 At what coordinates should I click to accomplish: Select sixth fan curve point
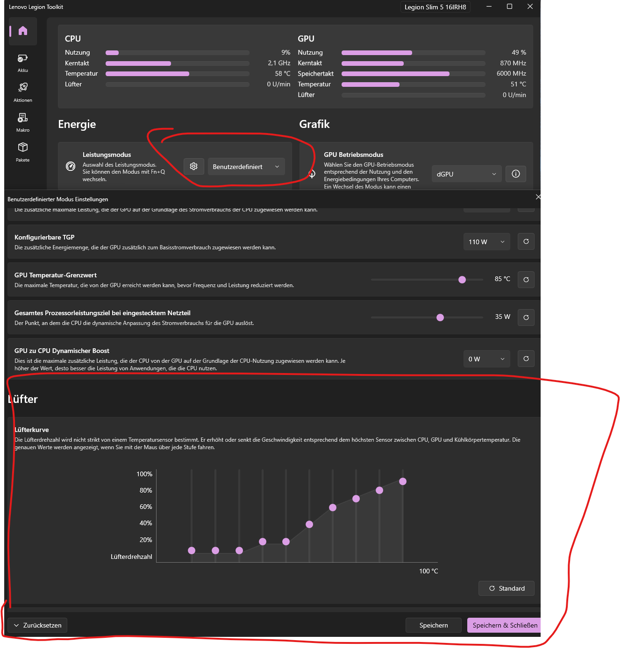click(309, 524)
